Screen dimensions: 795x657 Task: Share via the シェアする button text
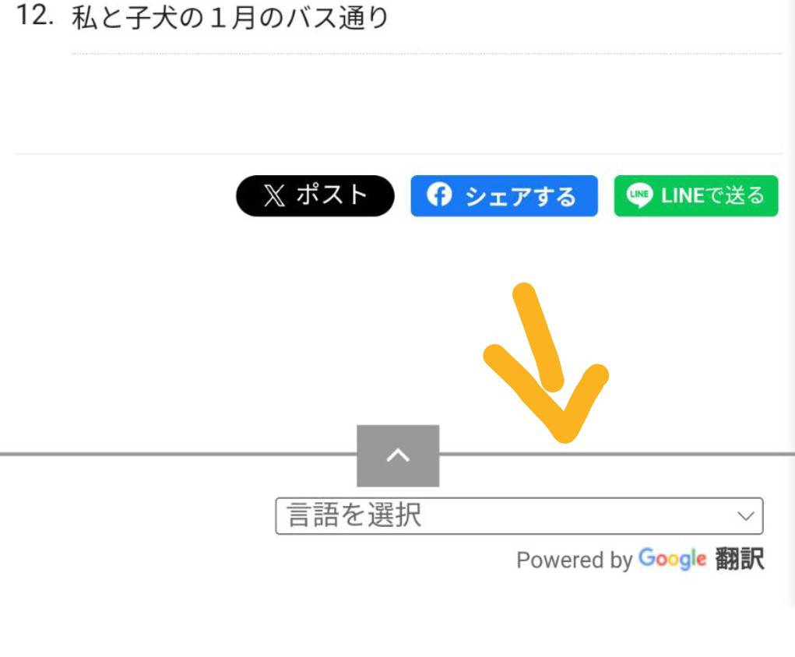[520, 196]
